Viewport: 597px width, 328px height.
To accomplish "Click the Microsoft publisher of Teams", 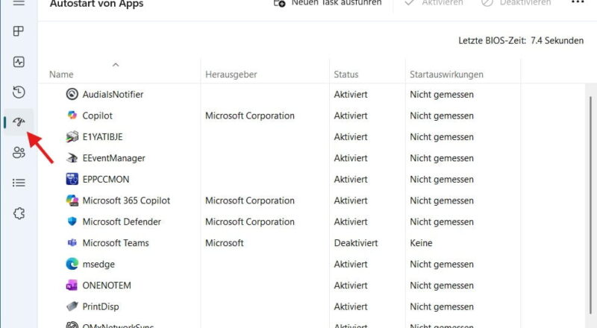I will tap(225, 243).
